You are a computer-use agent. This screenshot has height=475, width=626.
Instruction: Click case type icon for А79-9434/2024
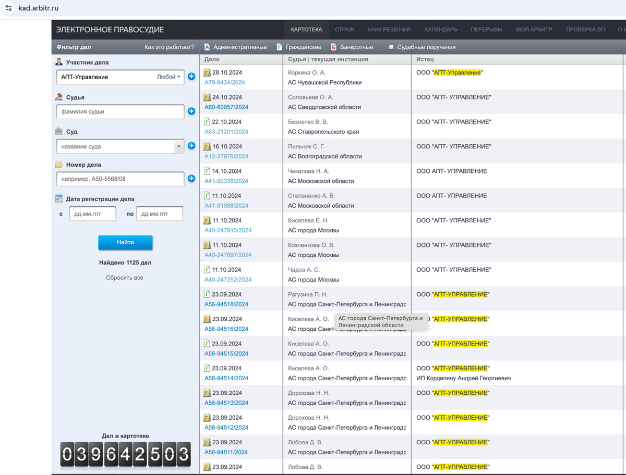pos(207,72)
